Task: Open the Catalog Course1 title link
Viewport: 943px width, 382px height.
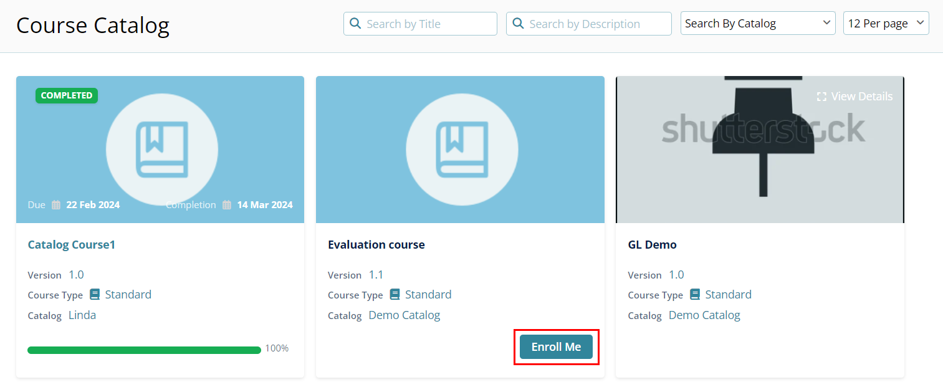Action: [x=72, y=245]
